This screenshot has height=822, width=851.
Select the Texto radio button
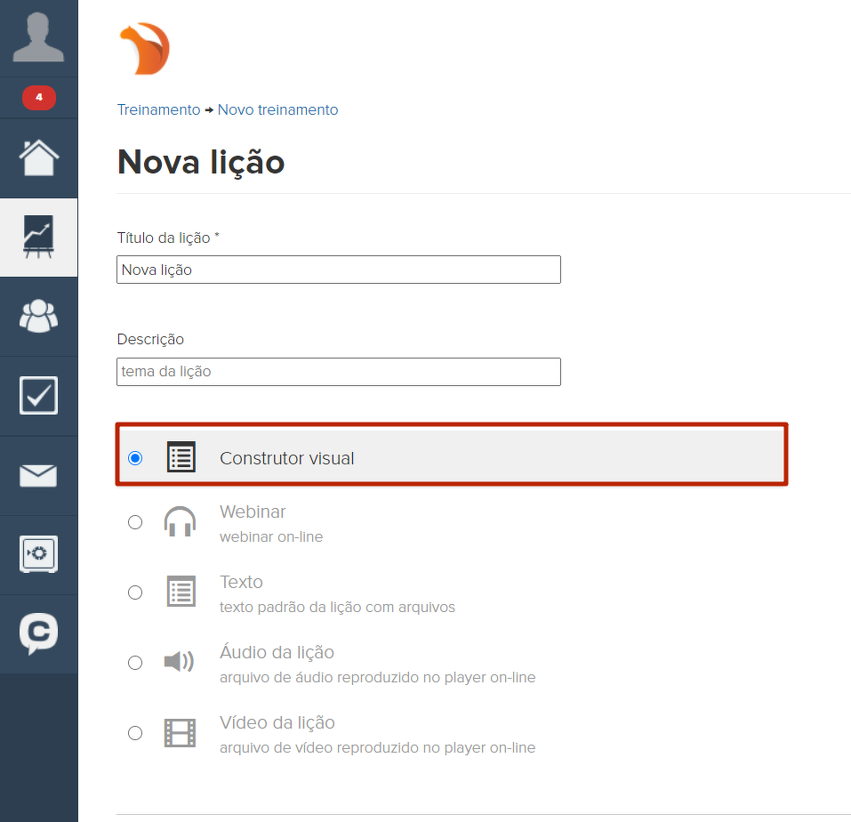point(135,592)
